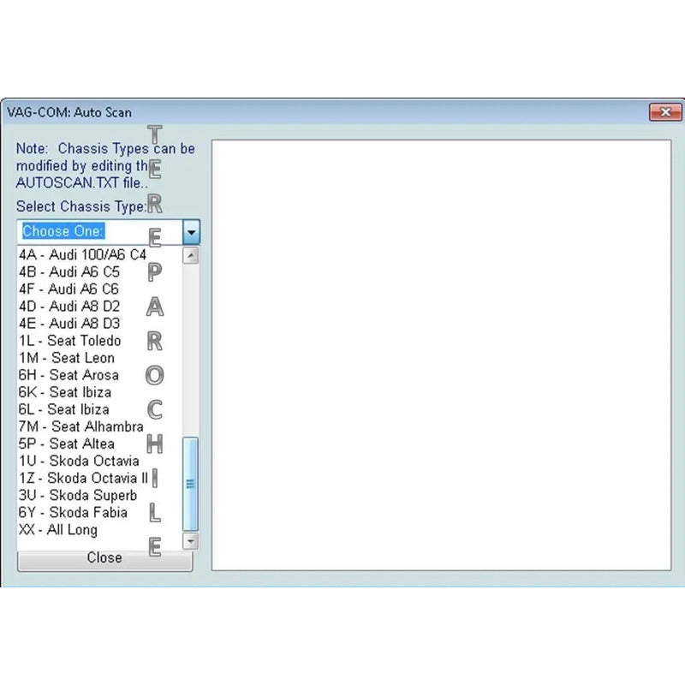
Task: Choose '6L - Seat Ibiza' entry
Action: click(x=99, y=409)
